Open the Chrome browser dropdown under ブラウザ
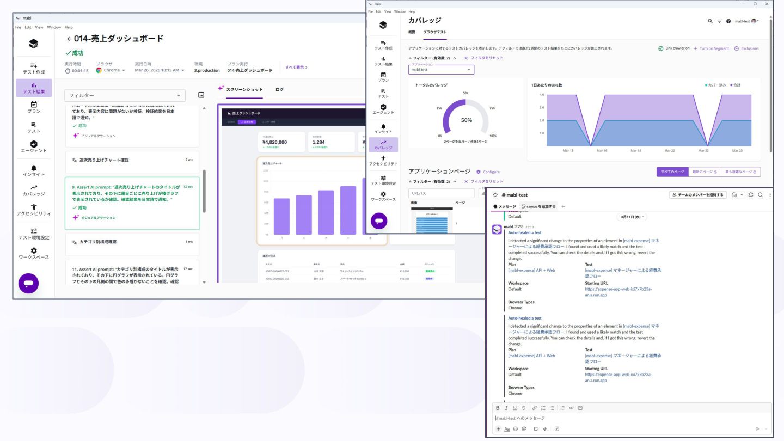 (111, 70)
